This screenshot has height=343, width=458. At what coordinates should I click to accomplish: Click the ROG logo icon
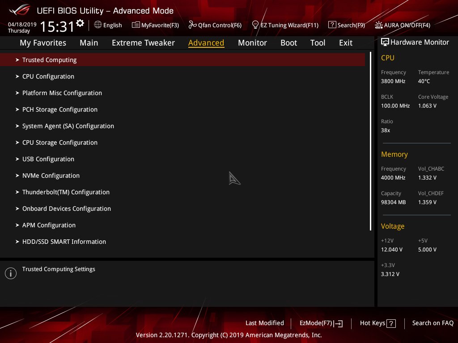pyautogui.click(x=20, y=10)
